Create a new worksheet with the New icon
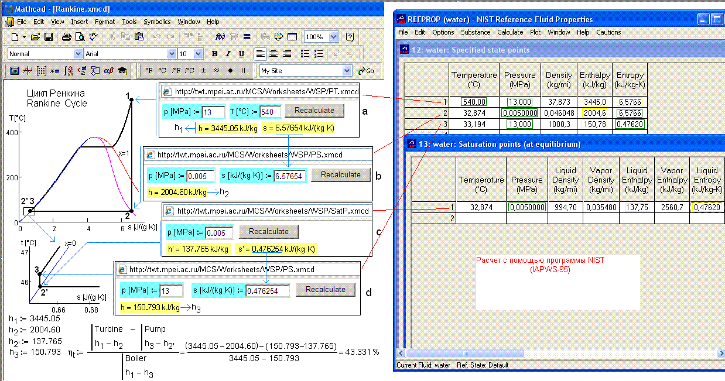Viewport: 725px width, 381px height. (x=15, y=37)
